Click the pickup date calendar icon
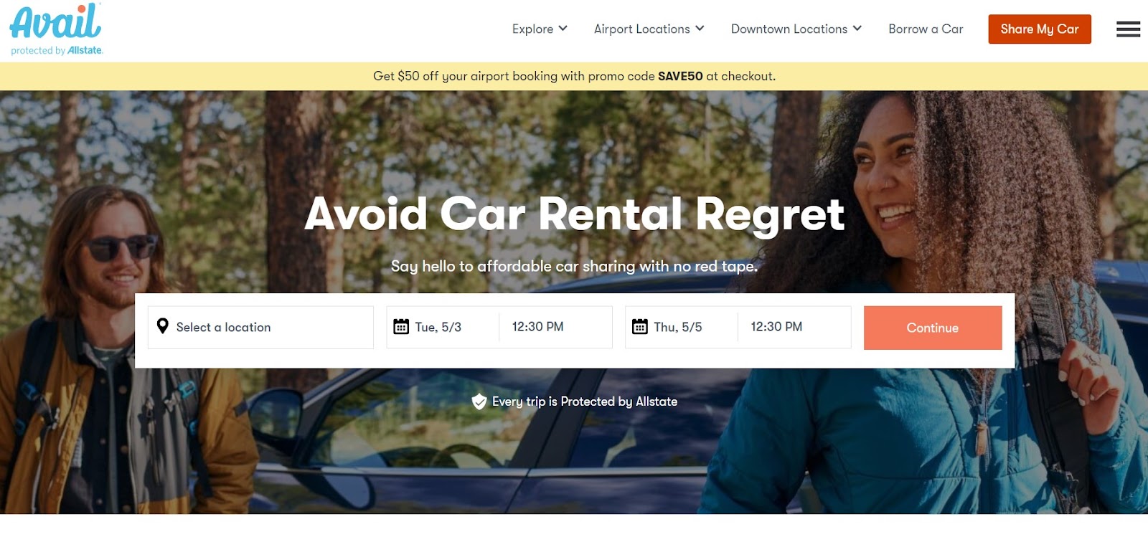Image resolution: width=1148 pixels, height=542 pixels. point(401,326)
